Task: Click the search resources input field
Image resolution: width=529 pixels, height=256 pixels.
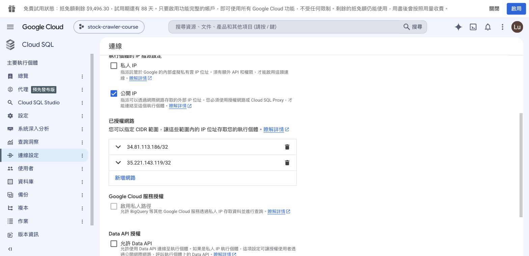Action: pos(287,27)
